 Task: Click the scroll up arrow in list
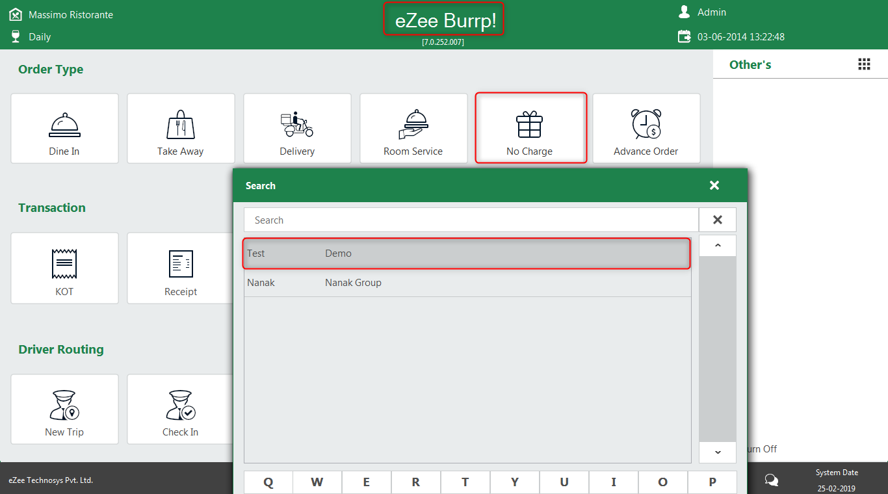pyautogui.click(x=718, y=246)
